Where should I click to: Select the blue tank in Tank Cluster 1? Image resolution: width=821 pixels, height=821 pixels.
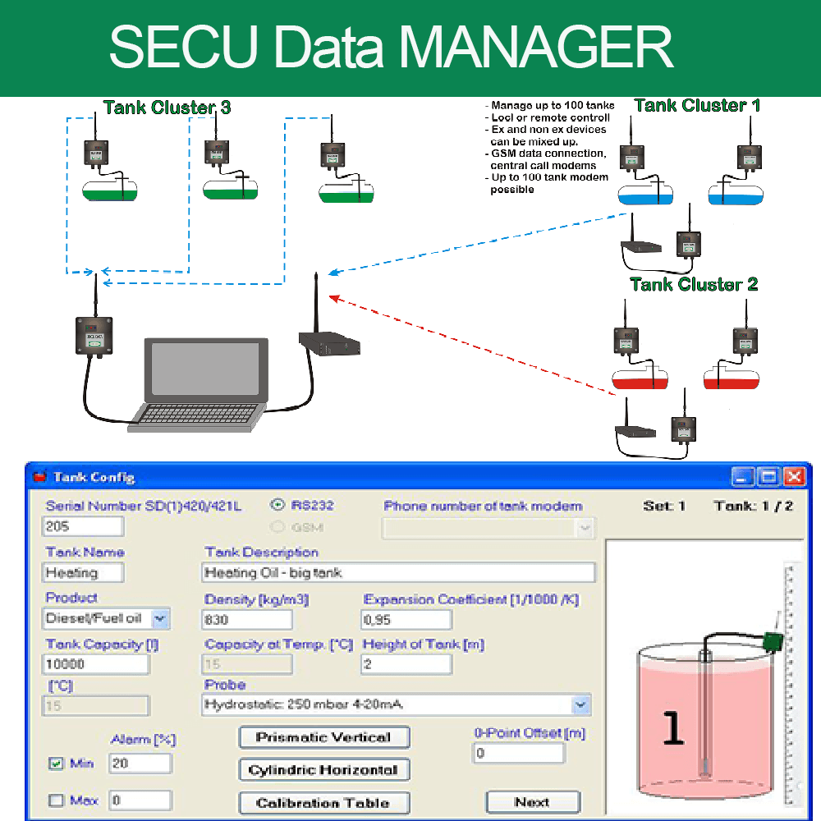point(647,195)
